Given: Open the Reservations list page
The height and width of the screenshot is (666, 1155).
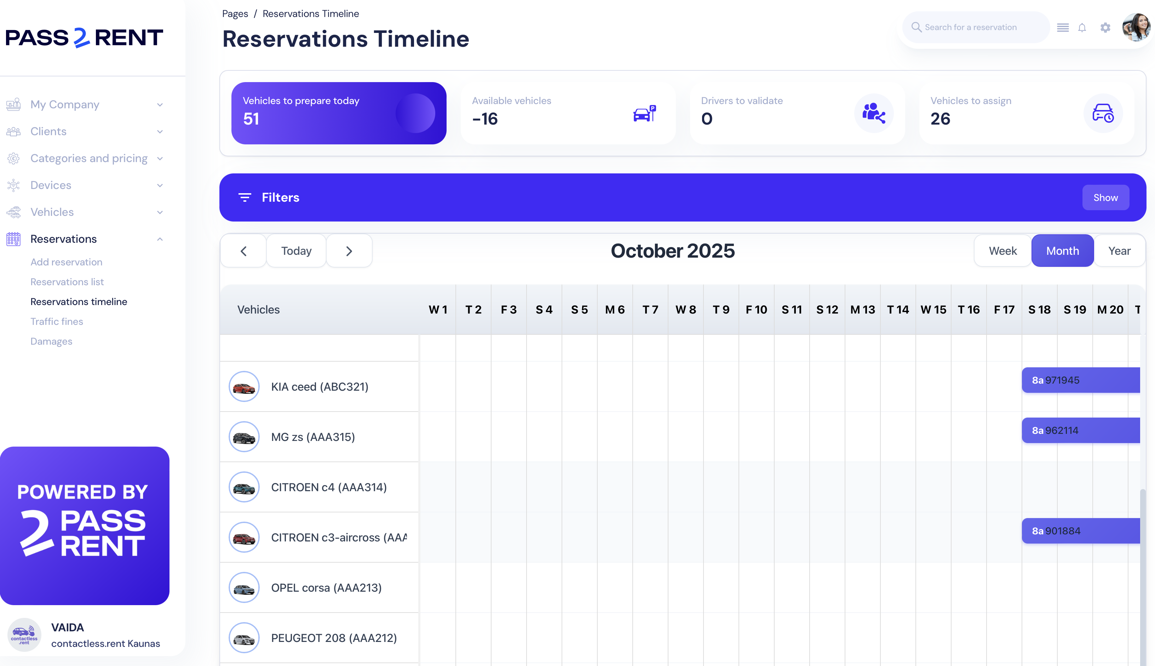Looking at the screenshot, I should pos(67,282).
